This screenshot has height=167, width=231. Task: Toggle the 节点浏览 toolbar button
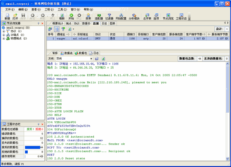(168, 16)
